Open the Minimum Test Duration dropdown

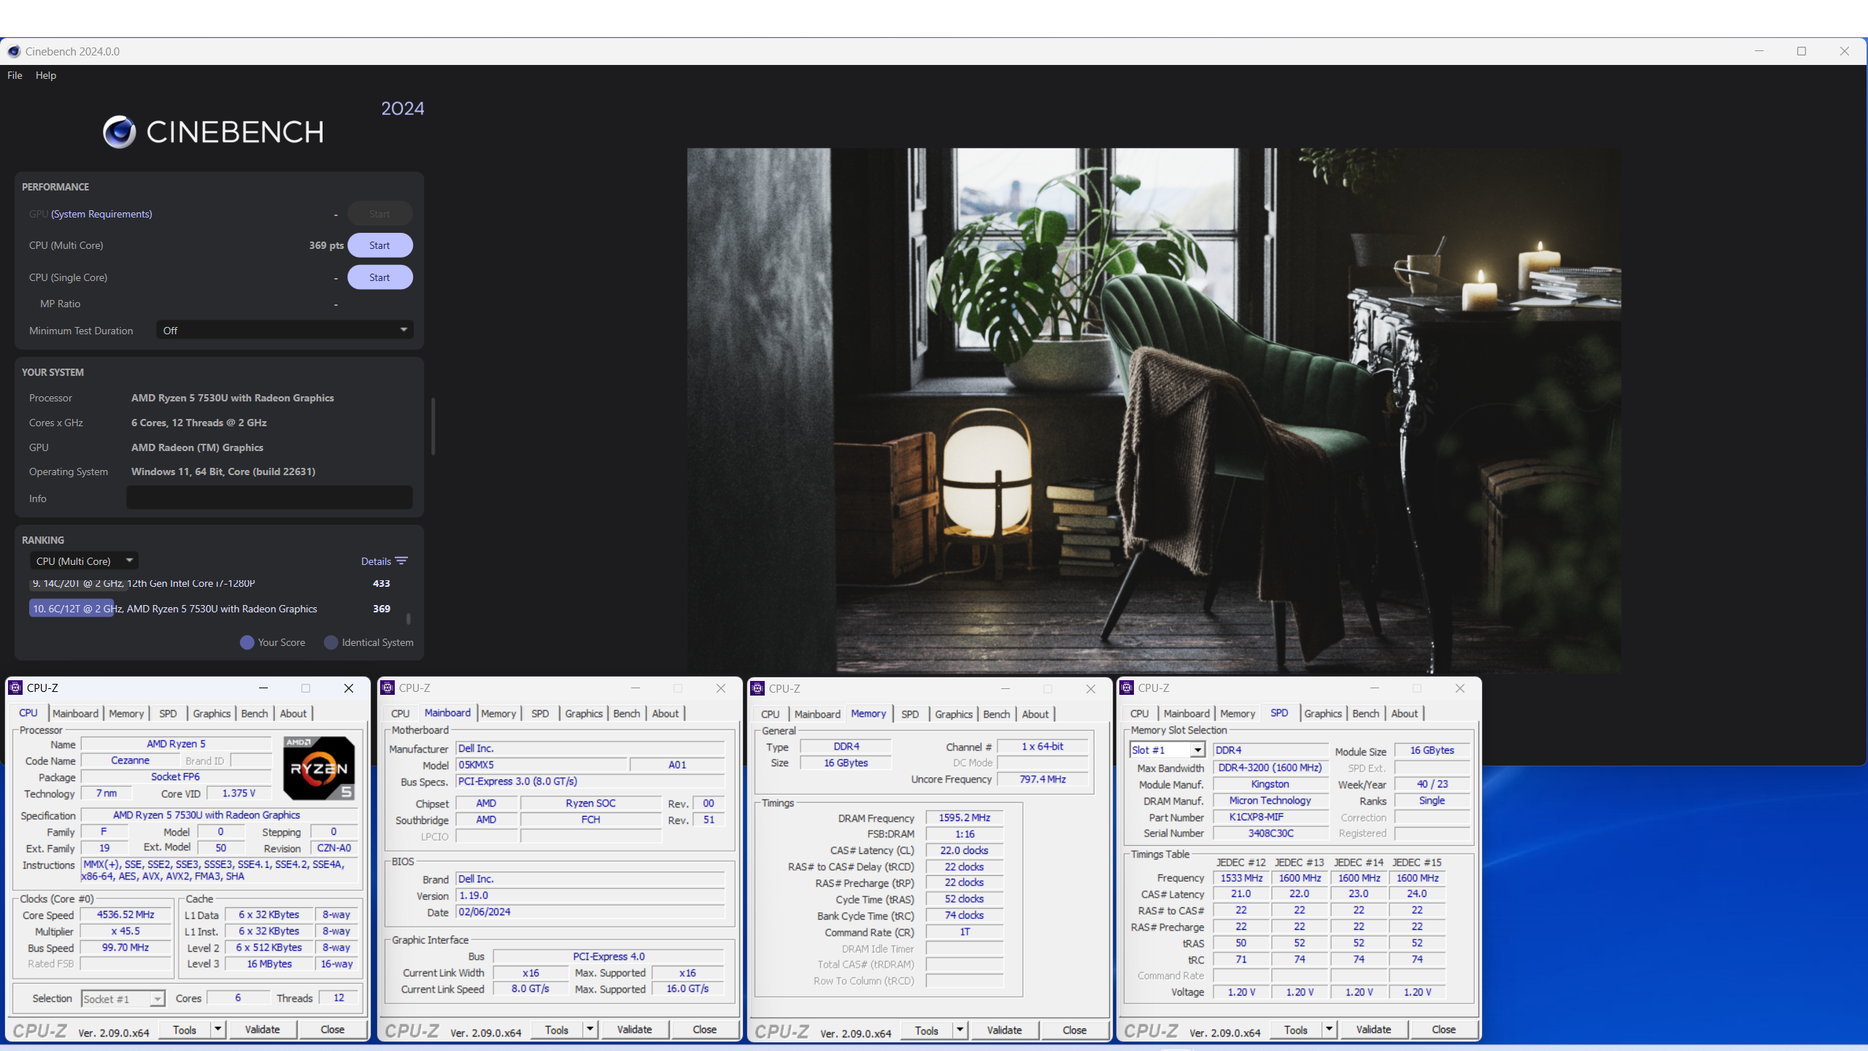tap(285, 330)
